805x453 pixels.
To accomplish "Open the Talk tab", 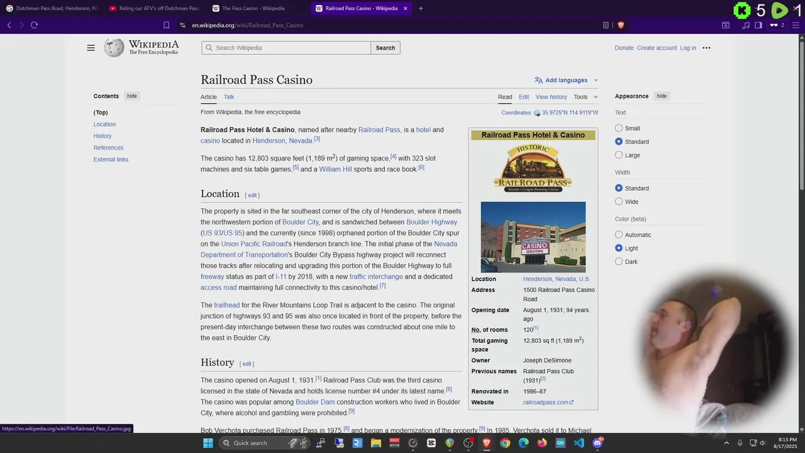I will click(229, 97).
